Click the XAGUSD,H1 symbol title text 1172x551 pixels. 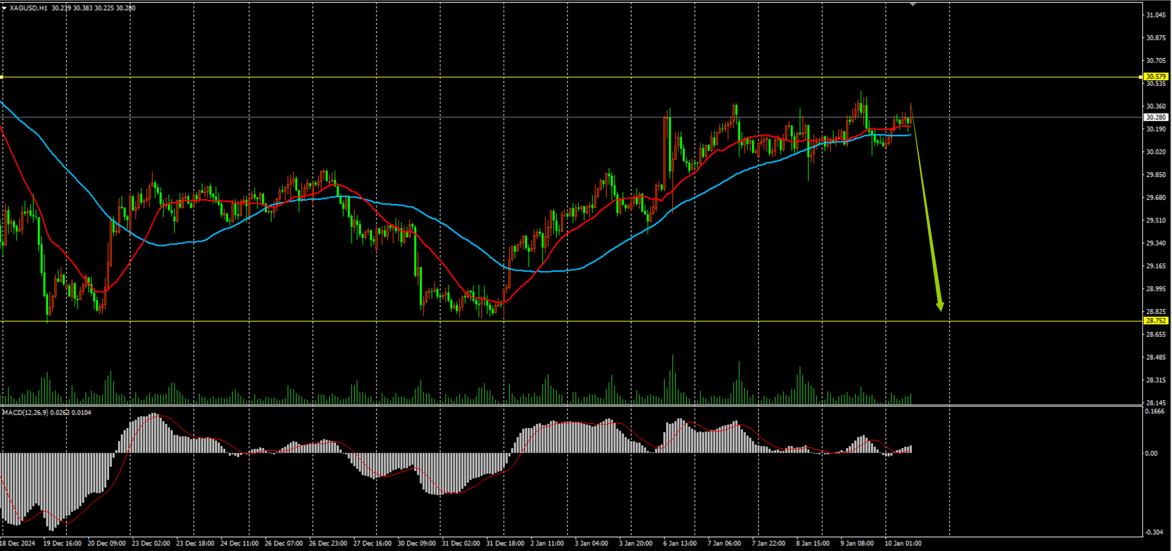[x=29, y=8]
